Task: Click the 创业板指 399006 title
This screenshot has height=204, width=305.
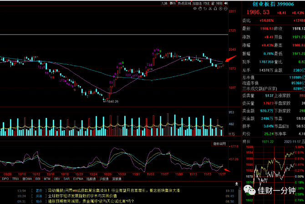Action: (273, 4)
